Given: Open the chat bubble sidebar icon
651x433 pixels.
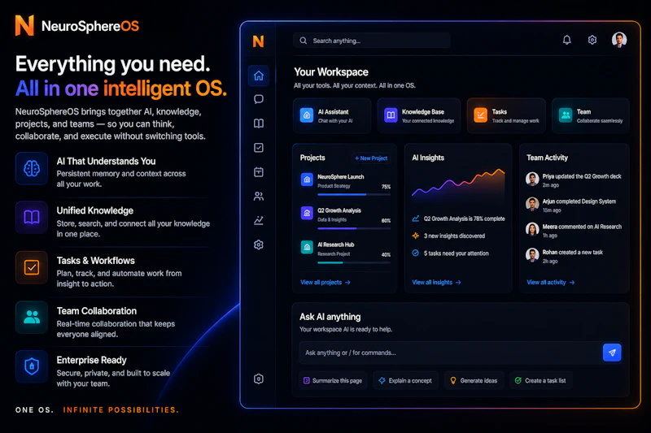Looking at the screenshot, I should (x=259, y=99).
